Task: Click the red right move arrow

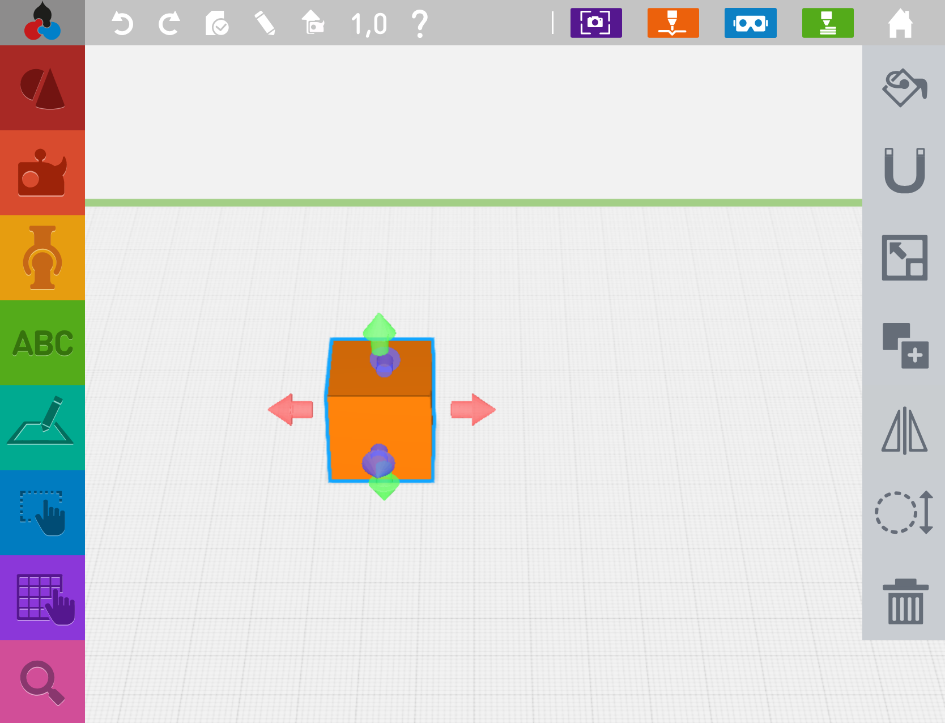Action: click(473, 409)
